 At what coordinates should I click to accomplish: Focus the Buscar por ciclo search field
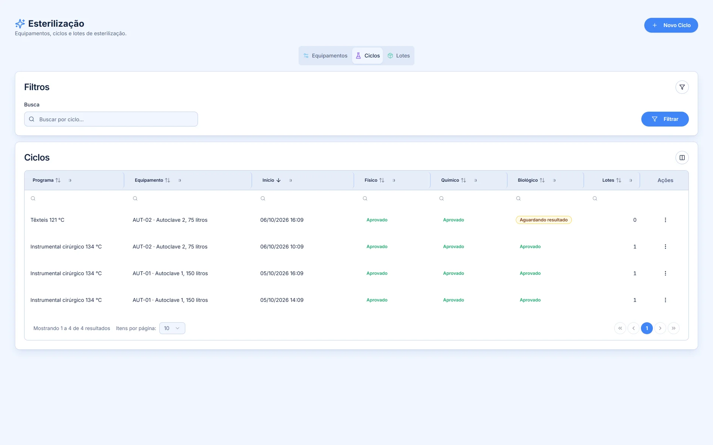[x=111, y=119]
